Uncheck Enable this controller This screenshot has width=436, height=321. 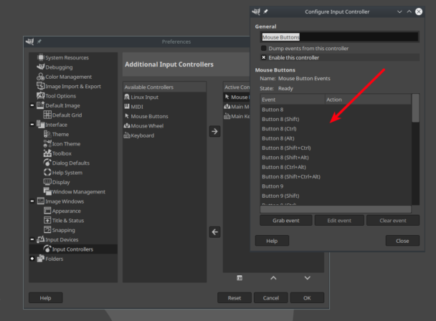pos(264,57)
